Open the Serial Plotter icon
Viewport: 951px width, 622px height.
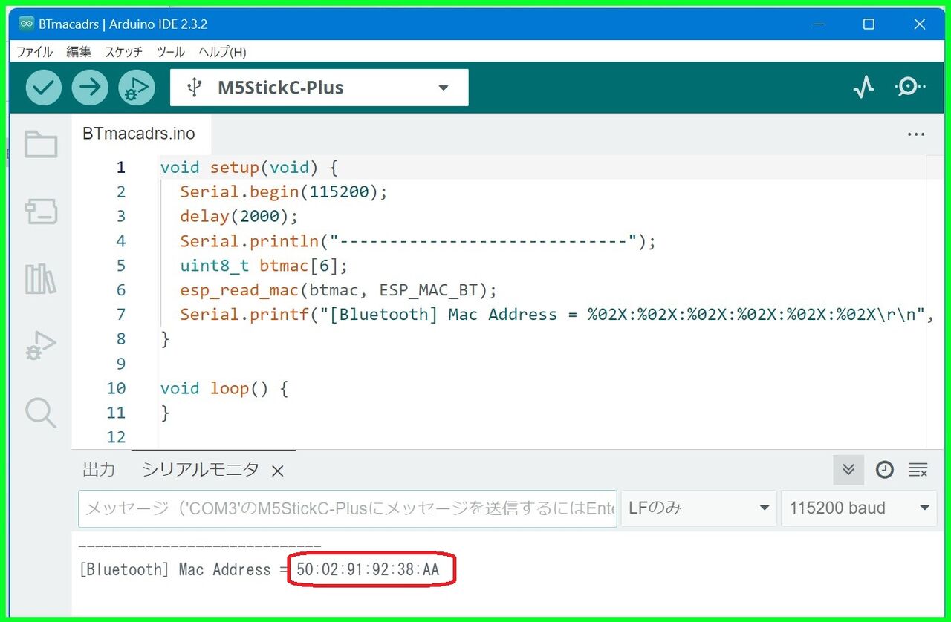coord(863,88)
